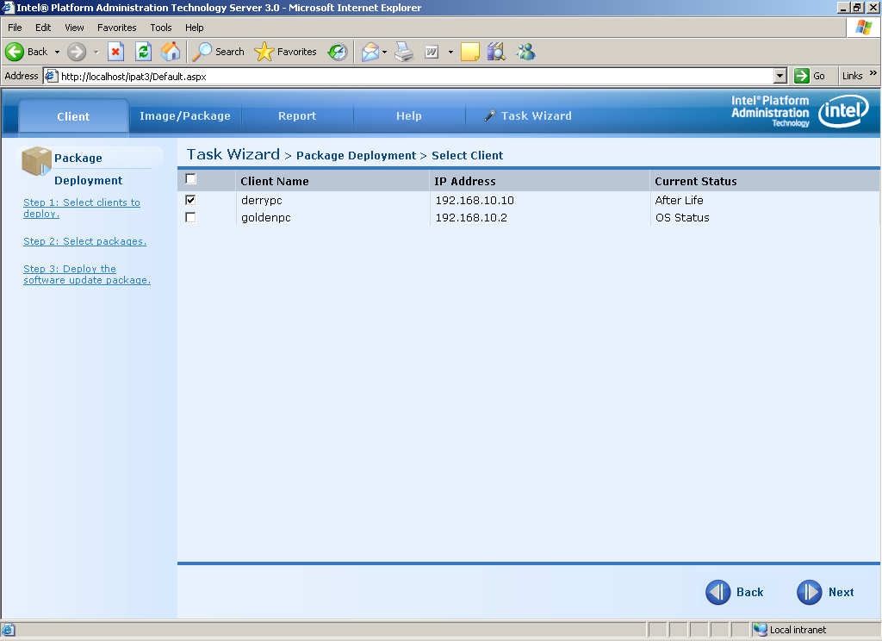Screen dimensions: 882x641
Task: Open the View menu
Action: tap(74, 28)
